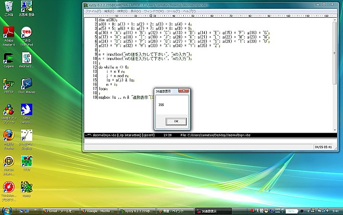Close the 36進数表示 message box
The width and height of the screenshot is (343, 215).
184,90
